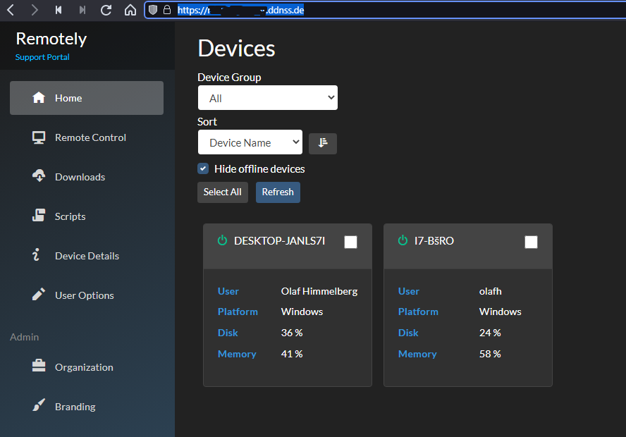The height and width of the screenshot is (437, 626).
Task: Go back with the browser back arrow
Action: tap(11, 10)
